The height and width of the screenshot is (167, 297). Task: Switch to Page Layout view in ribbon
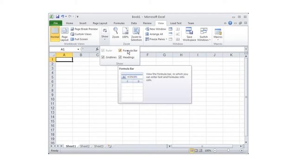65,34
